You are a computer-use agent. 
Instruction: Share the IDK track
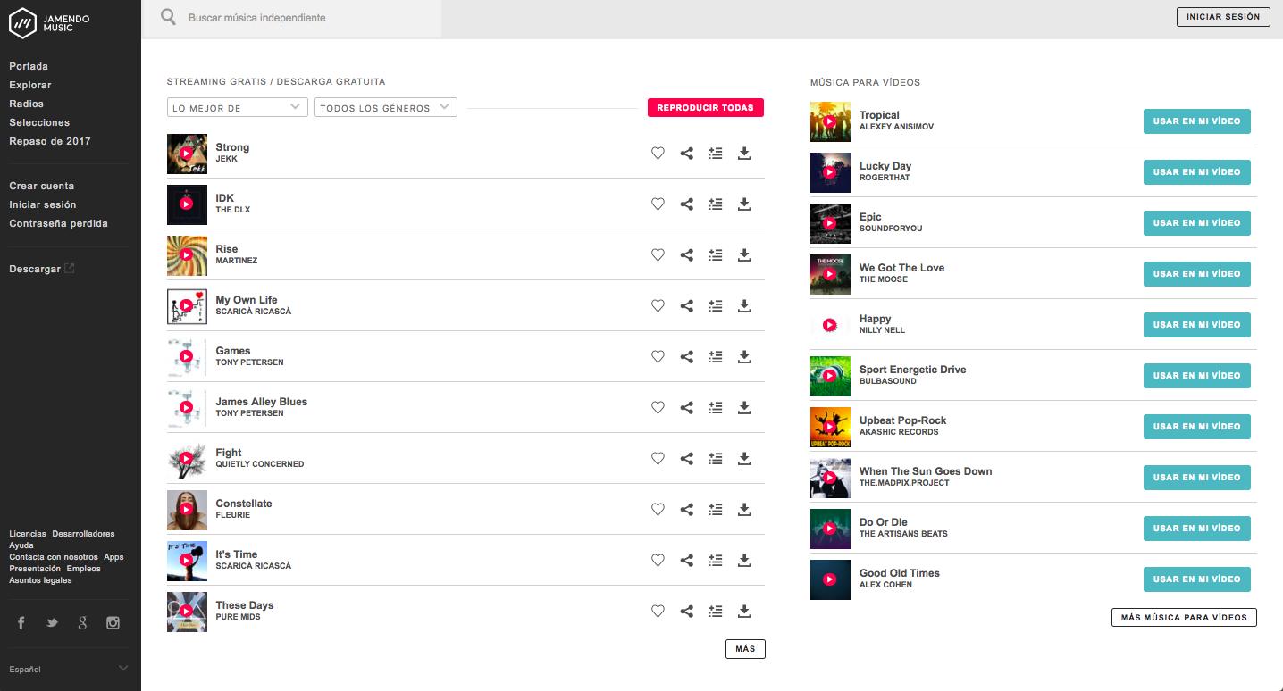[x=686, y=204]
